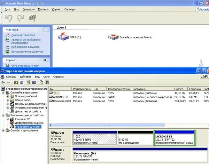The width and height of the screenshot is (209, 164).
Task: Click the horizontal scrollbar thumb in volume list
Action: click(x=108, y=125)
